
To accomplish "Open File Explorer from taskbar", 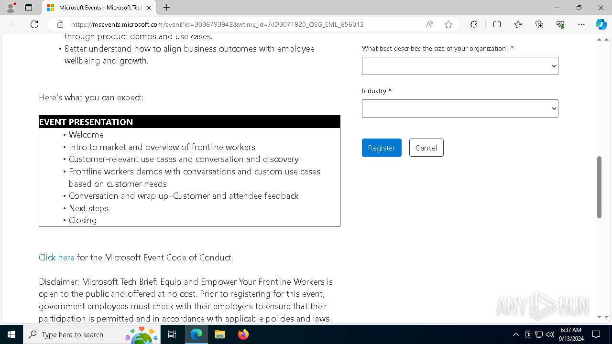I will (x=219, y=334).
